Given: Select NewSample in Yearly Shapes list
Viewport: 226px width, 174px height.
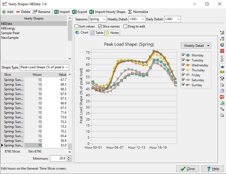Looking at the screenshot, I should click(34, 38).
